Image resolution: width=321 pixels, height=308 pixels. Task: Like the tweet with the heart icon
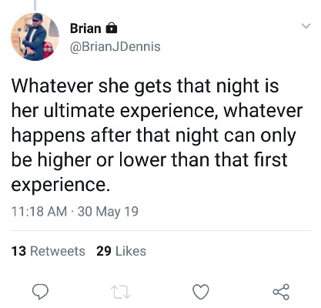pos(201,292)
